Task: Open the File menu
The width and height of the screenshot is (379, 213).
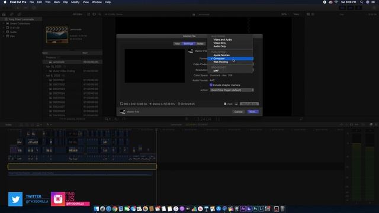Action: (x=31, y=2)
